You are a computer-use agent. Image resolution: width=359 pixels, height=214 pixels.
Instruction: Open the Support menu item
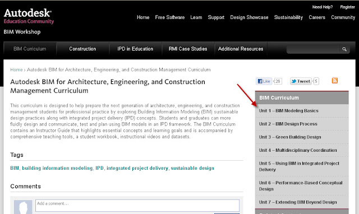(216, 17)
